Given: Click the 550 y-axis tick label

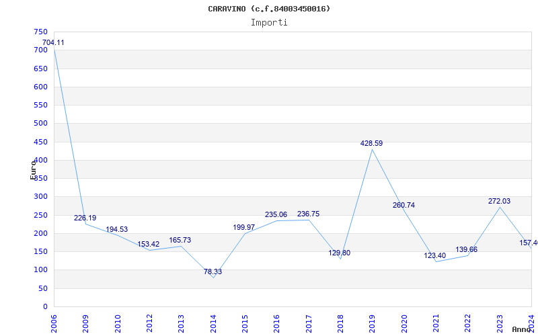Looking at the screenshot, I should pyautogui.click(x=40, y=105).
